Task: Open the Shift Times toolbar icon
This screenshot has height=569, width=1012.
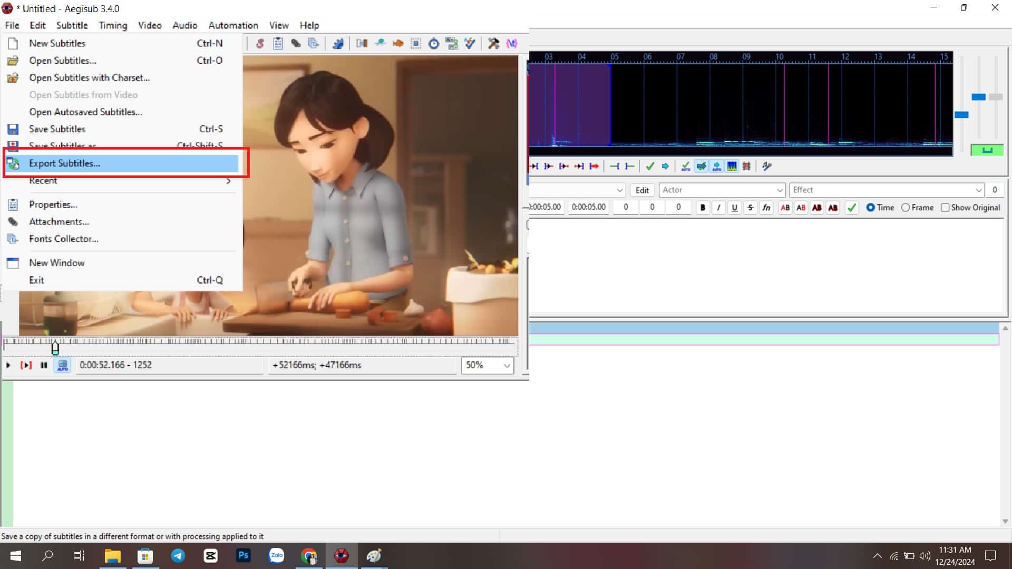Action: (x=362, y=44)
